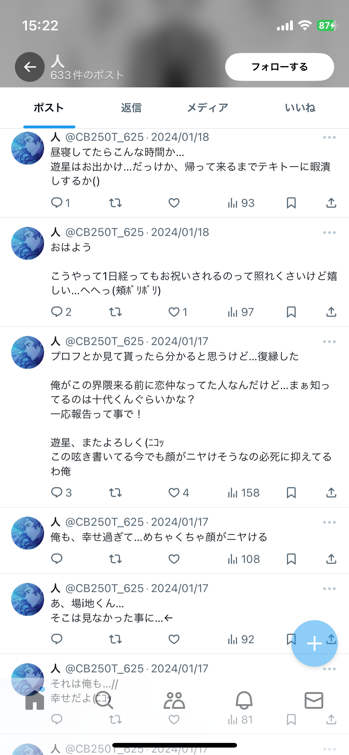
Task: Bookmark the おはよう post
Action: (x=291, y=312)
